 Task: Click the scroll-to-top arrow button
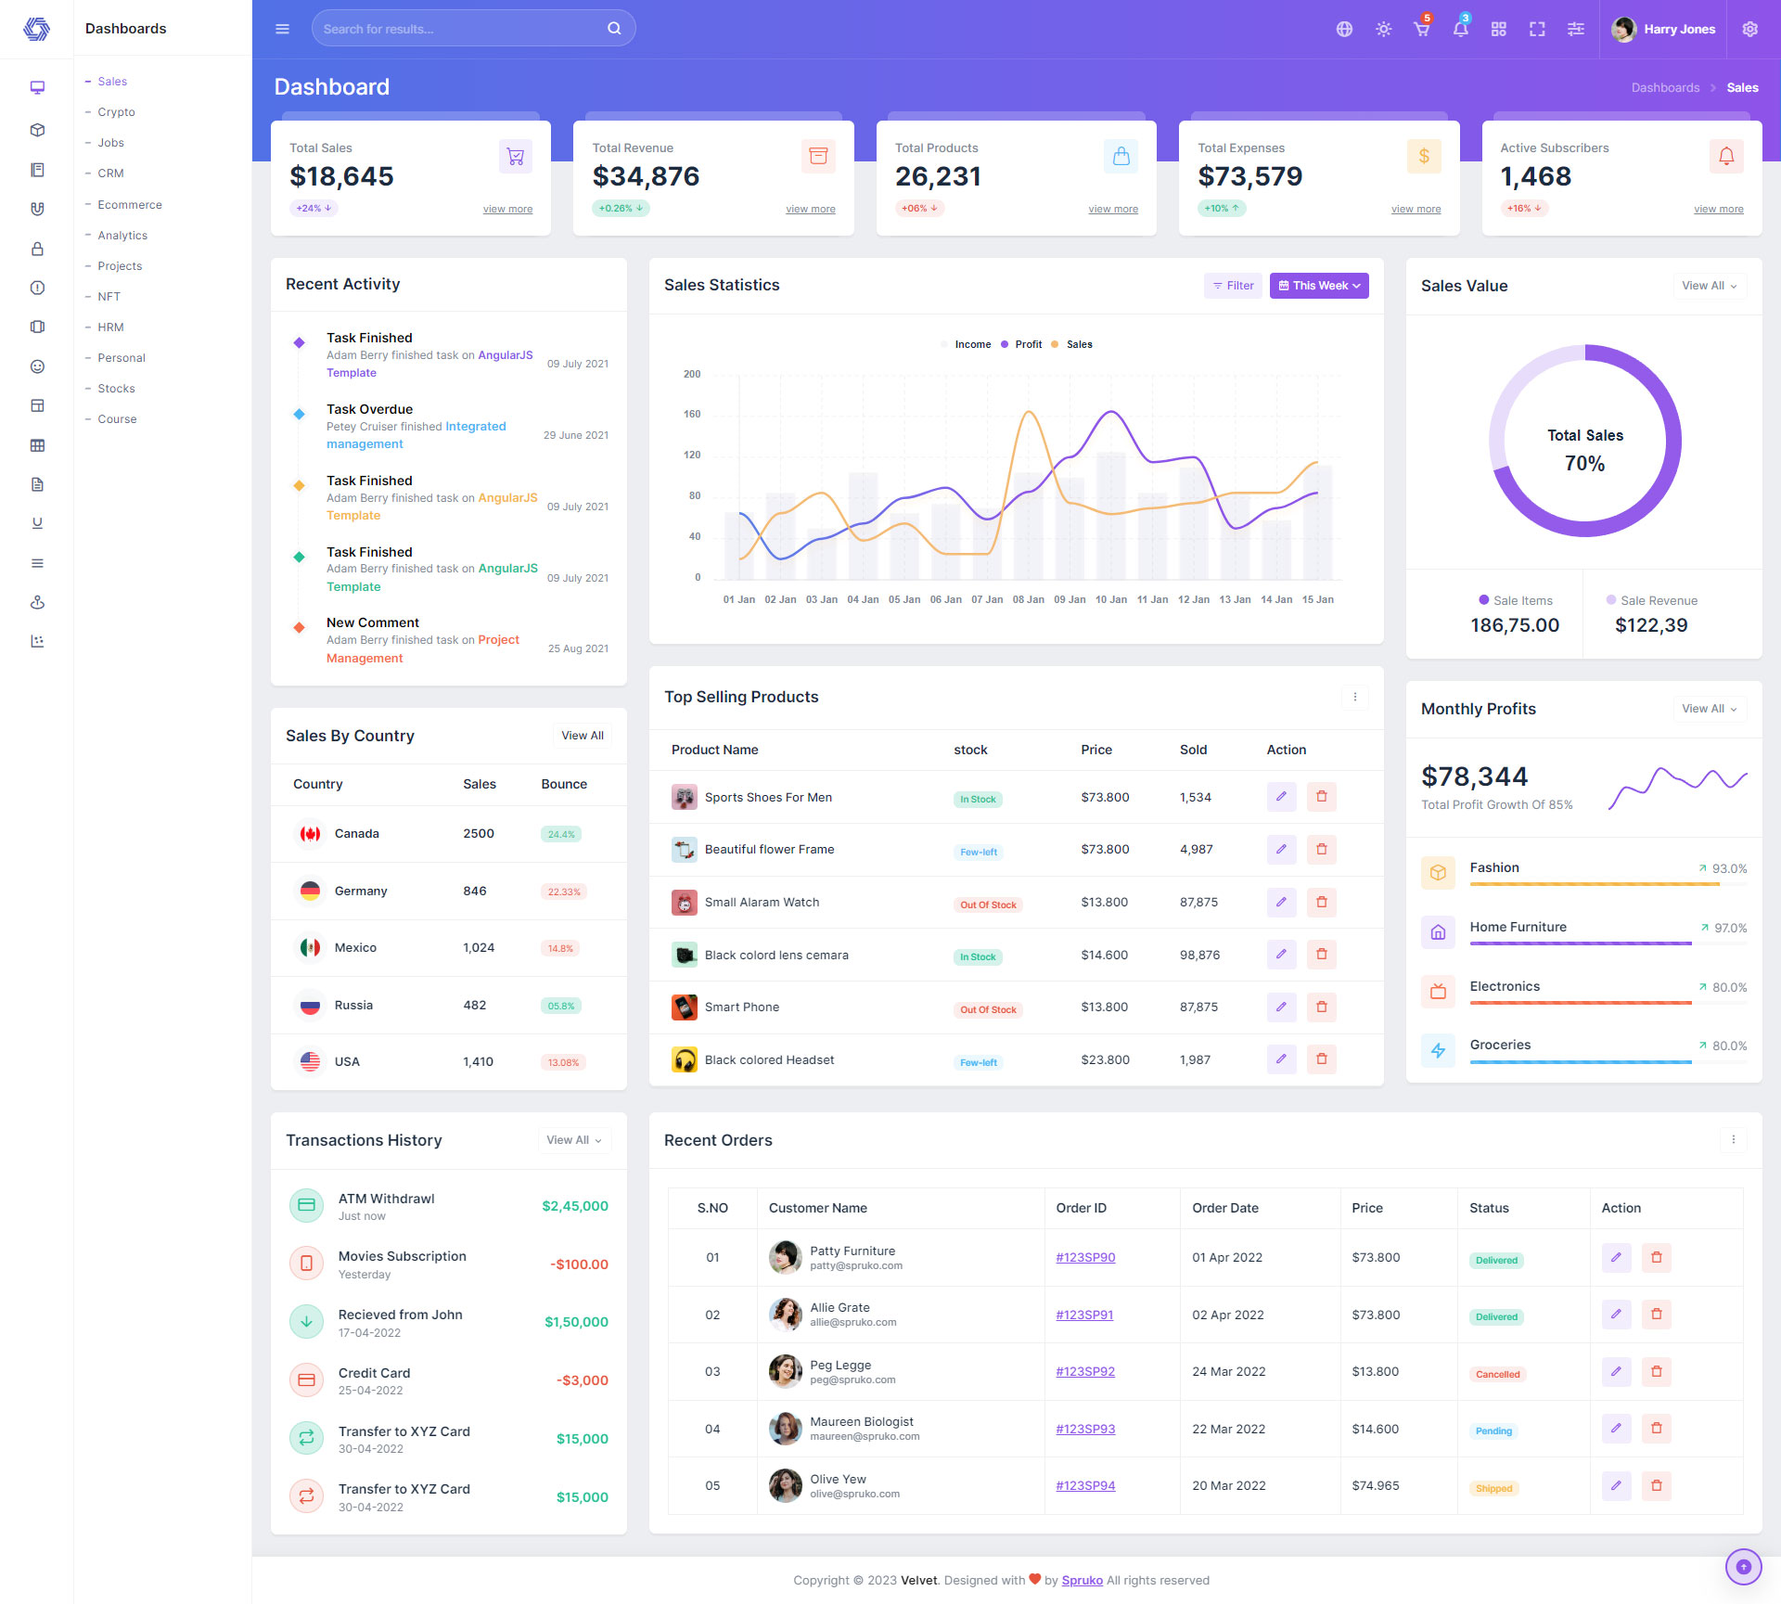[x=1743, y=1567]
